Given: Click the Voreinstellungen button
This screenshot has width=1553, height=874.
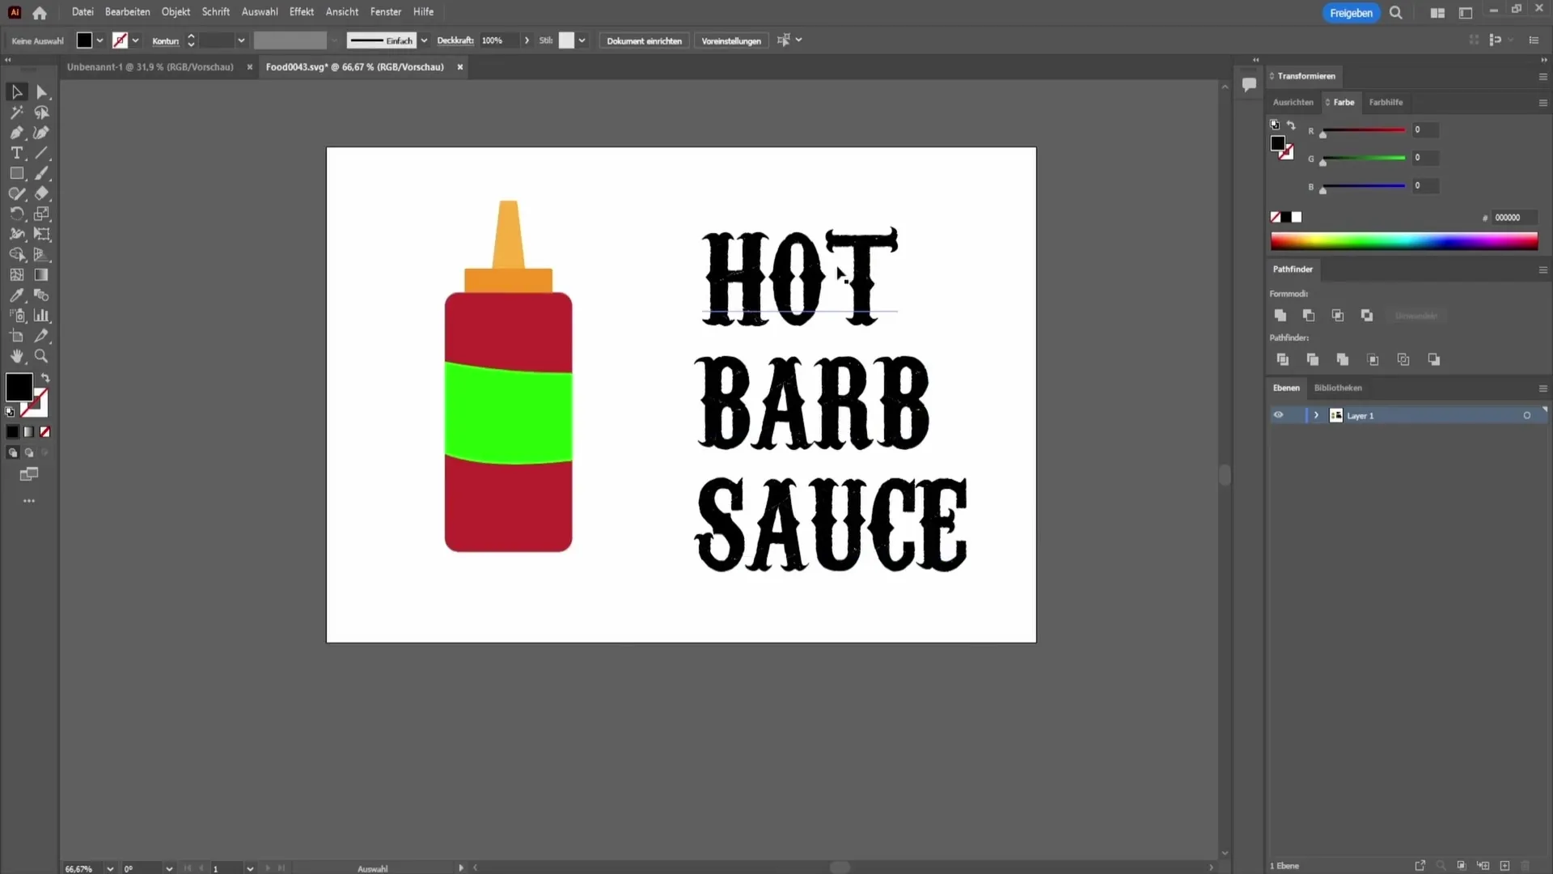Looking at the screenshot, I should (731, 40).
